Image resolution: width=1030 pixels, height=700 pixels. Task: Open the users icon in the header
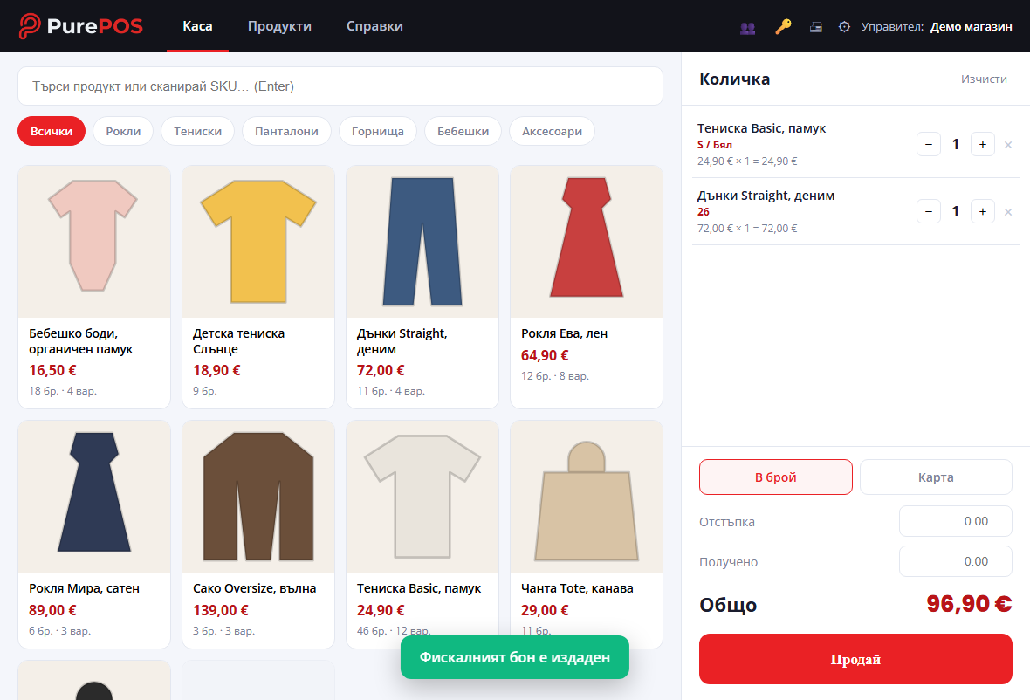[x=747, y=28]
